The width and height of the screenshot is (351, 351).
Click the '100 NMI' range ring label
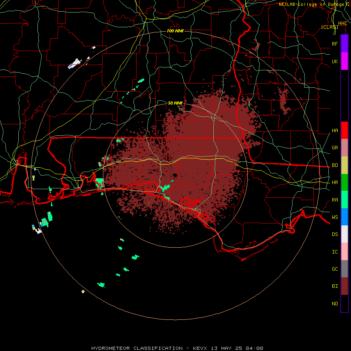click(175, 31)
